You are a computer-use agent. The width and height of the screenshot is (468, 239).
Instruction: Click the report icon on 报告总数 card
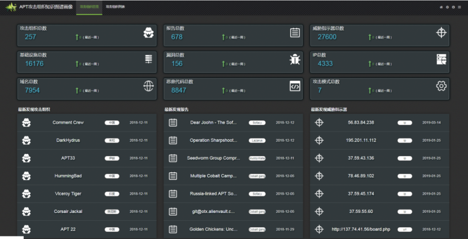(x=295, y=32)
